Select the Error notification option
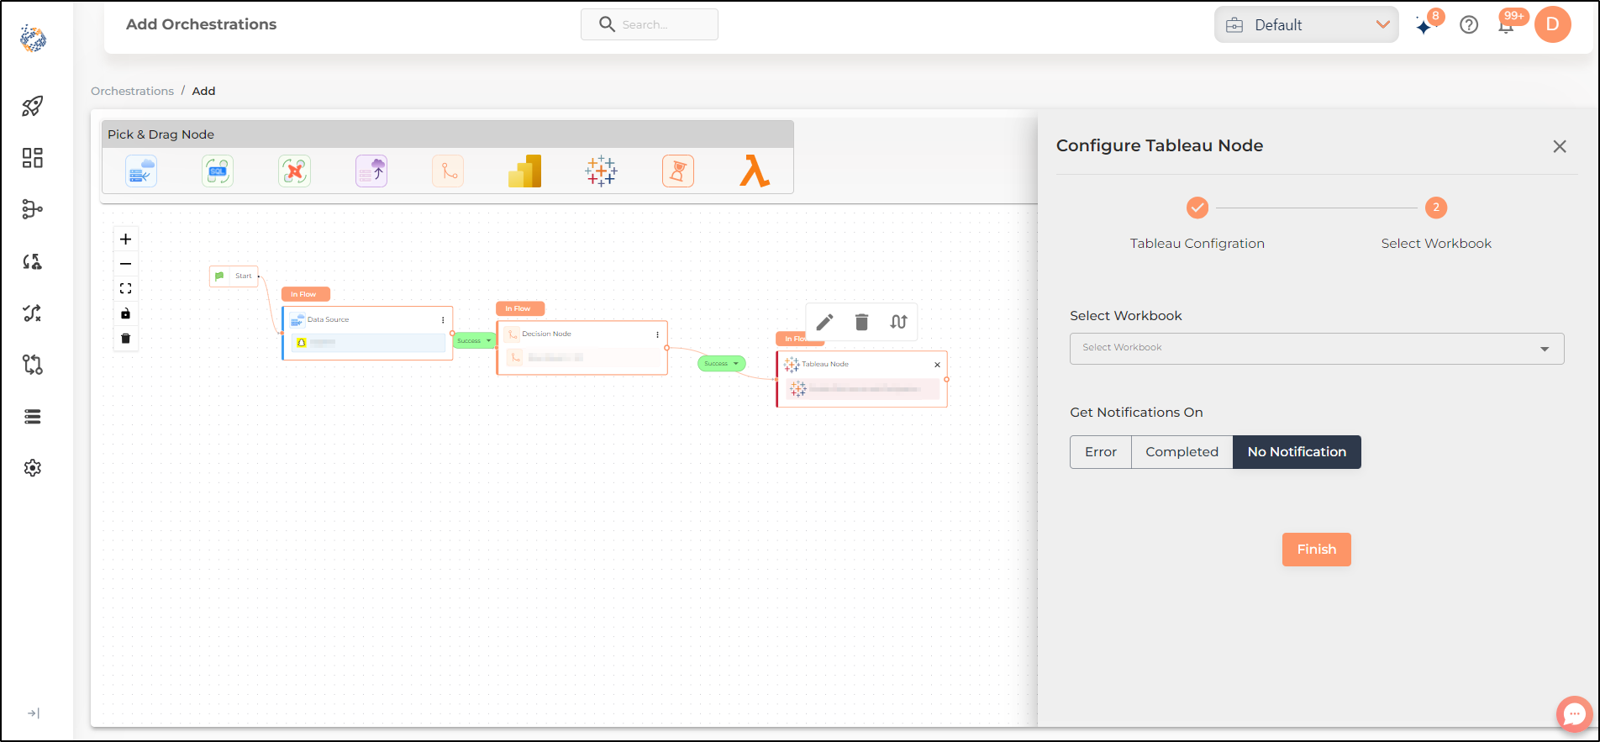The height and width of the screenshot is (742, 1600). 1101,452
